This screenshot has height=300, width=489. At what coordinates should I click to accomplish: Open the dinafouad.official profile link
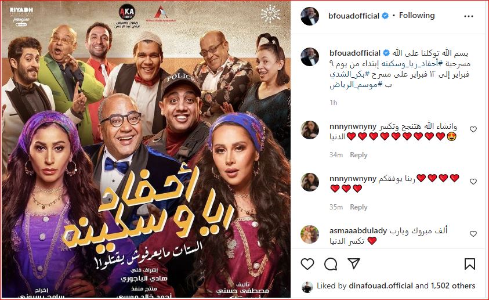click(x=381, y=285)
